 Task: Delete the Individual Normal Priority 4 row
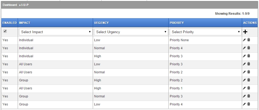(x=249, y=48)
